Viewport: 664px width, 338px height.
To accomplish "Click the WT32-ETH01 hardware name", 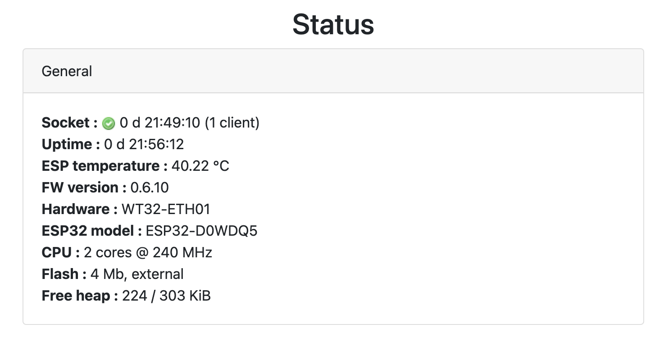I will pos(166,209).
